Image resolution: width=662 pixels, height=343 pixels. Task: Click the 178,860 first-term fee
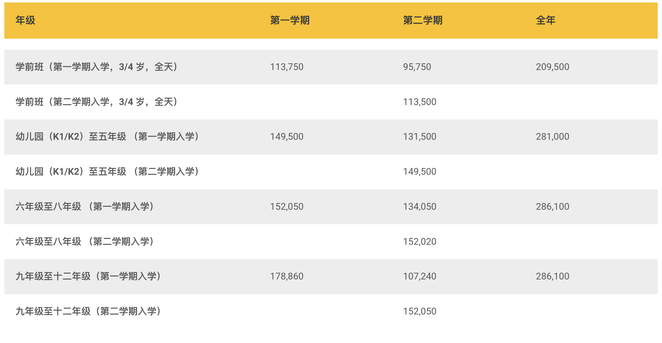(287, 276)
